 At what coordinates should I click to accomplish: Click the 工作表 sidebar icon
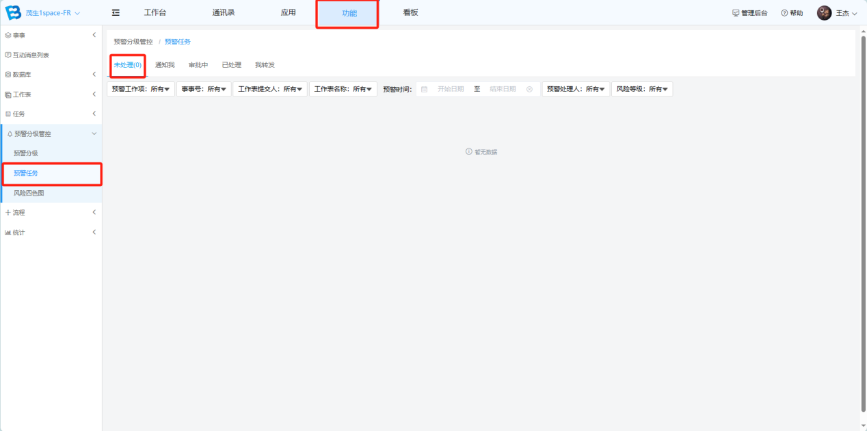(8, 94)
